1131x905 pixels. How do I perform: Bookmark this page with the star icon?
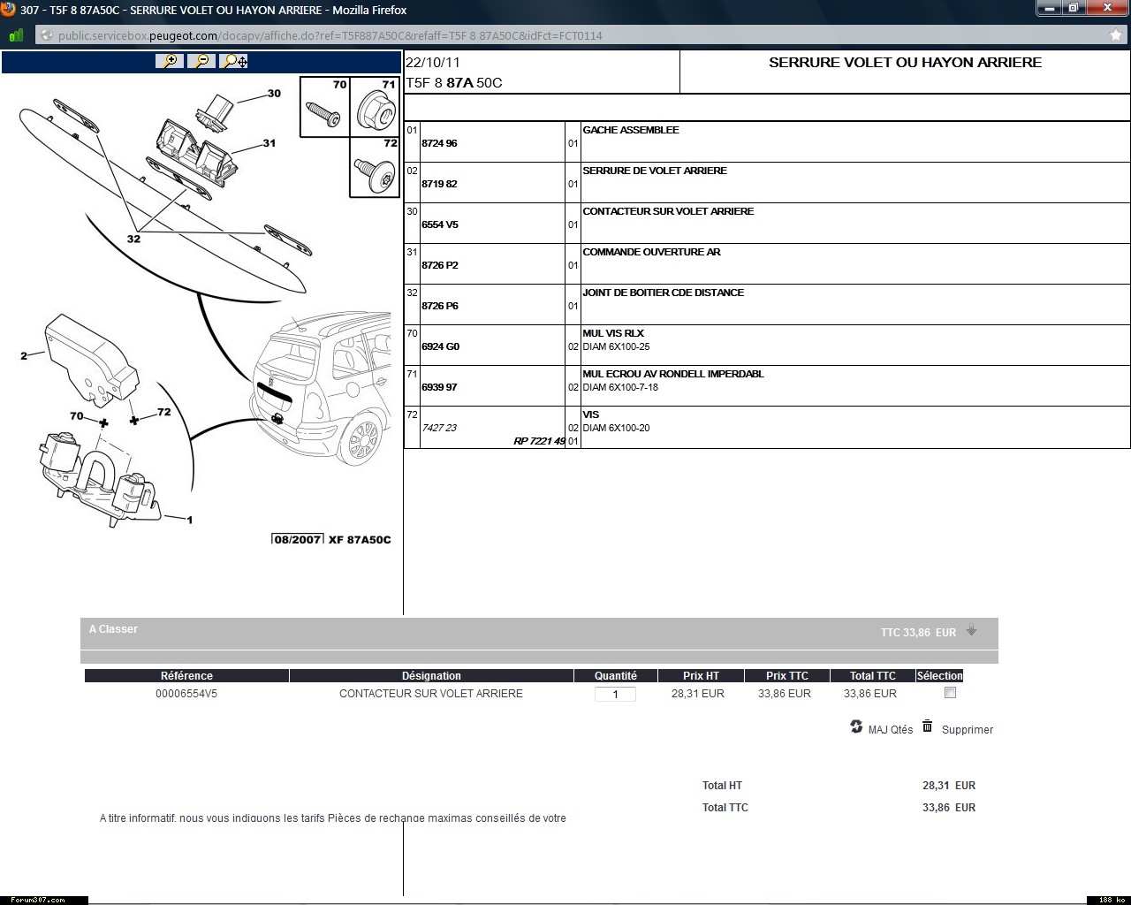tap(1116, 35)
